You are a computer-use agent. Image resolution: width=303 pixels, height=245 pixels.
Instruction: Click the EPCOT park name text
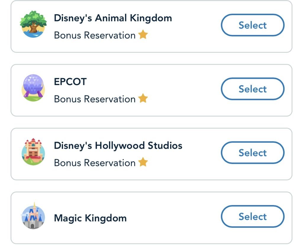[x=70, y=82]
